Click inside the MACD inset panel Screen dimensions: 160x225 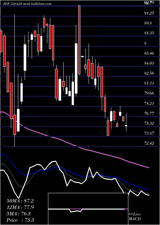[x=88, y=209]
